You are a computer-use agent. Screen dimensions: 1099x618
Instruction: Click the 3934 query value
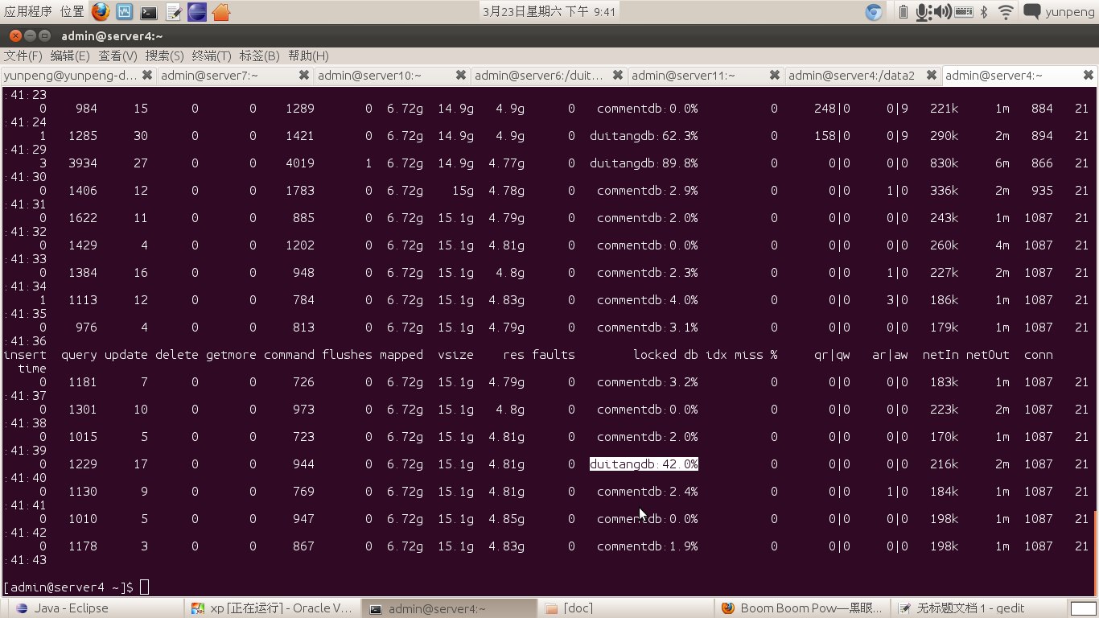[x=83, y=163]
